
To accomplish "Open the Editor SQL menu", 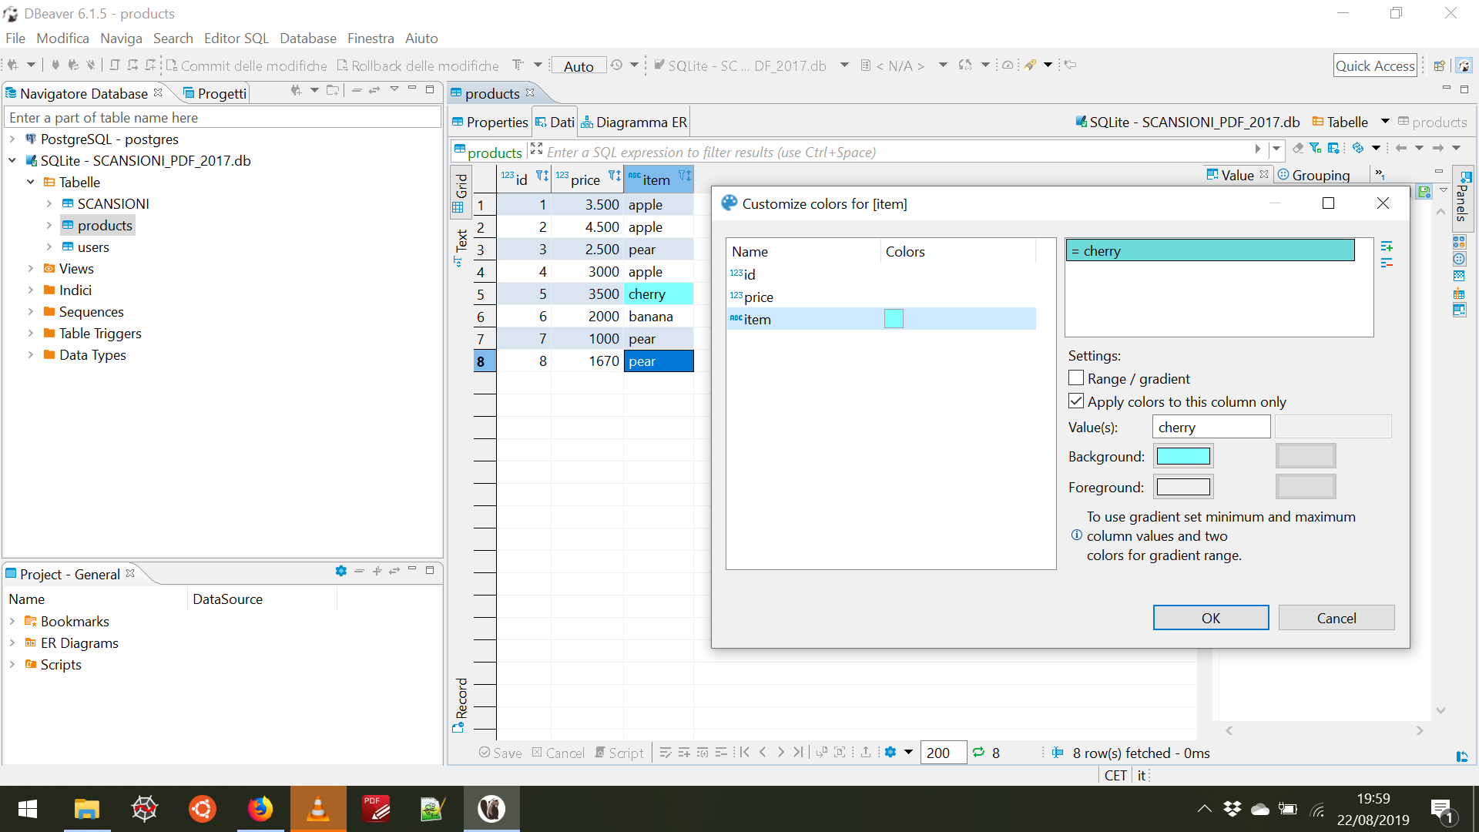I will (236, 38).
